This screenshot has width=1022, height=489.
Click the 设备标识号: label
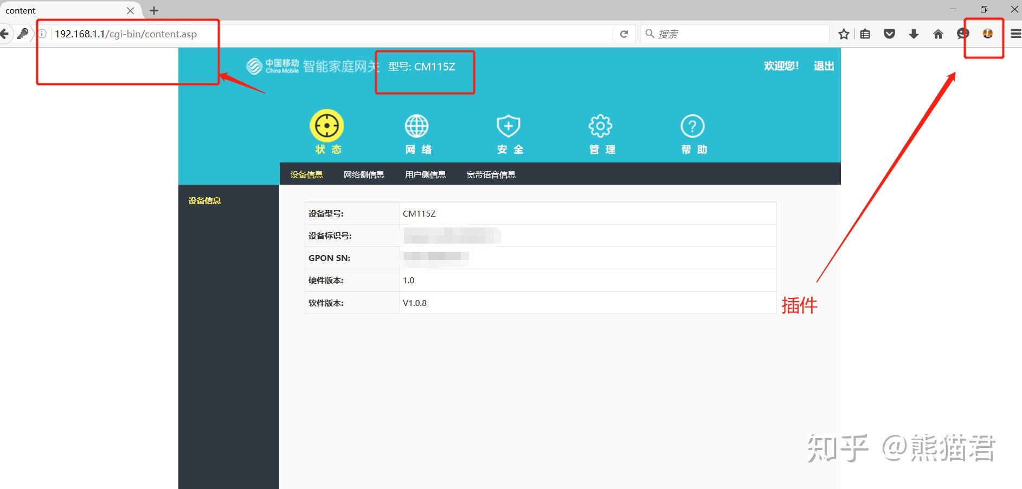(330, 236)
